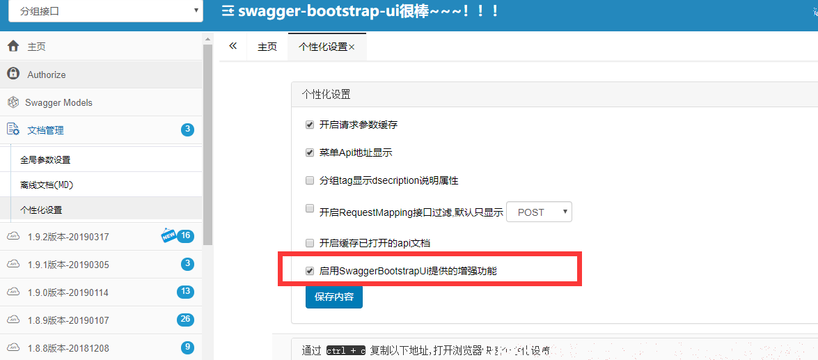Click the cube icon beside Swagger Models

(13, 102)
